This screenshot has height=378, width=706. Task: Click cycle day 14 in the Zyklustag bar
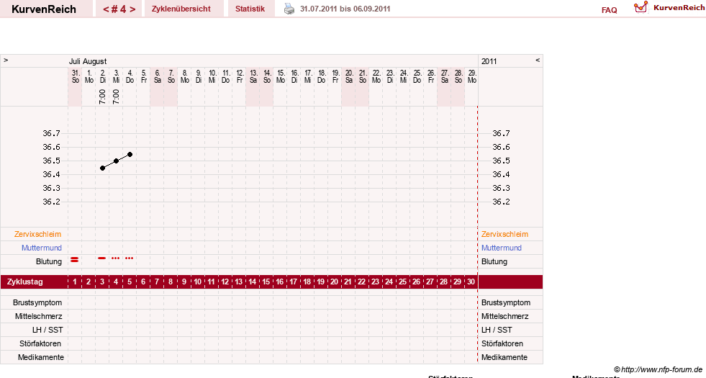pos(252,282)
